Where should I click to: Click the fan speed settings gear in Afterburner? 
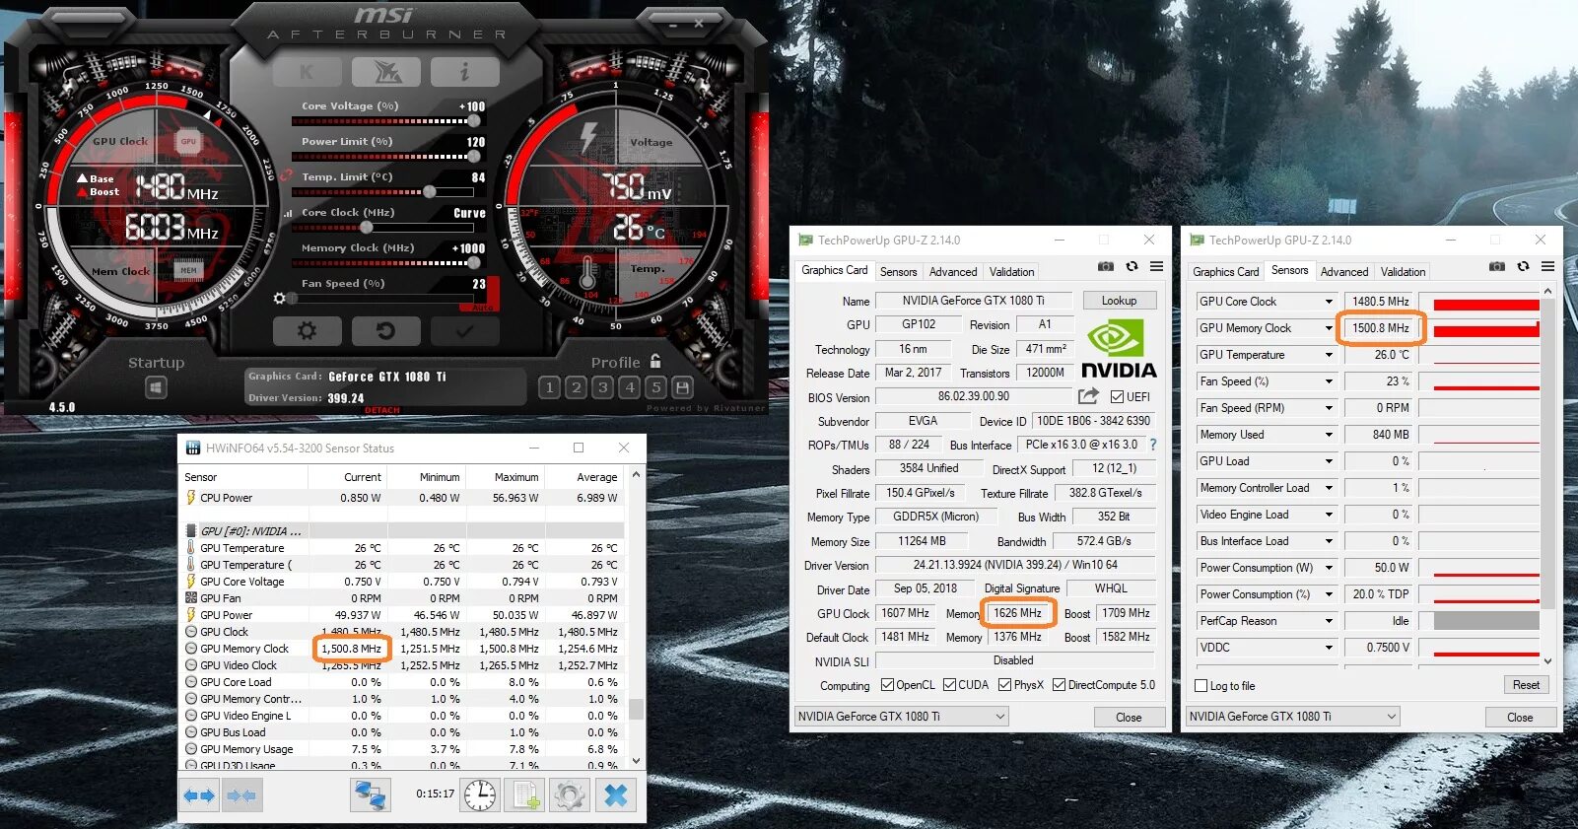coord(280,298)
